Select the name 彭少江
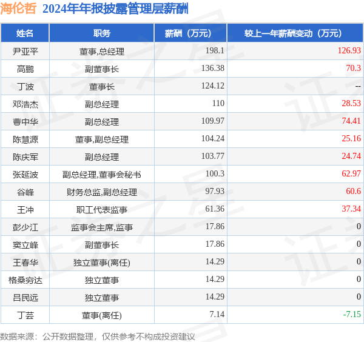 [25, 227]
